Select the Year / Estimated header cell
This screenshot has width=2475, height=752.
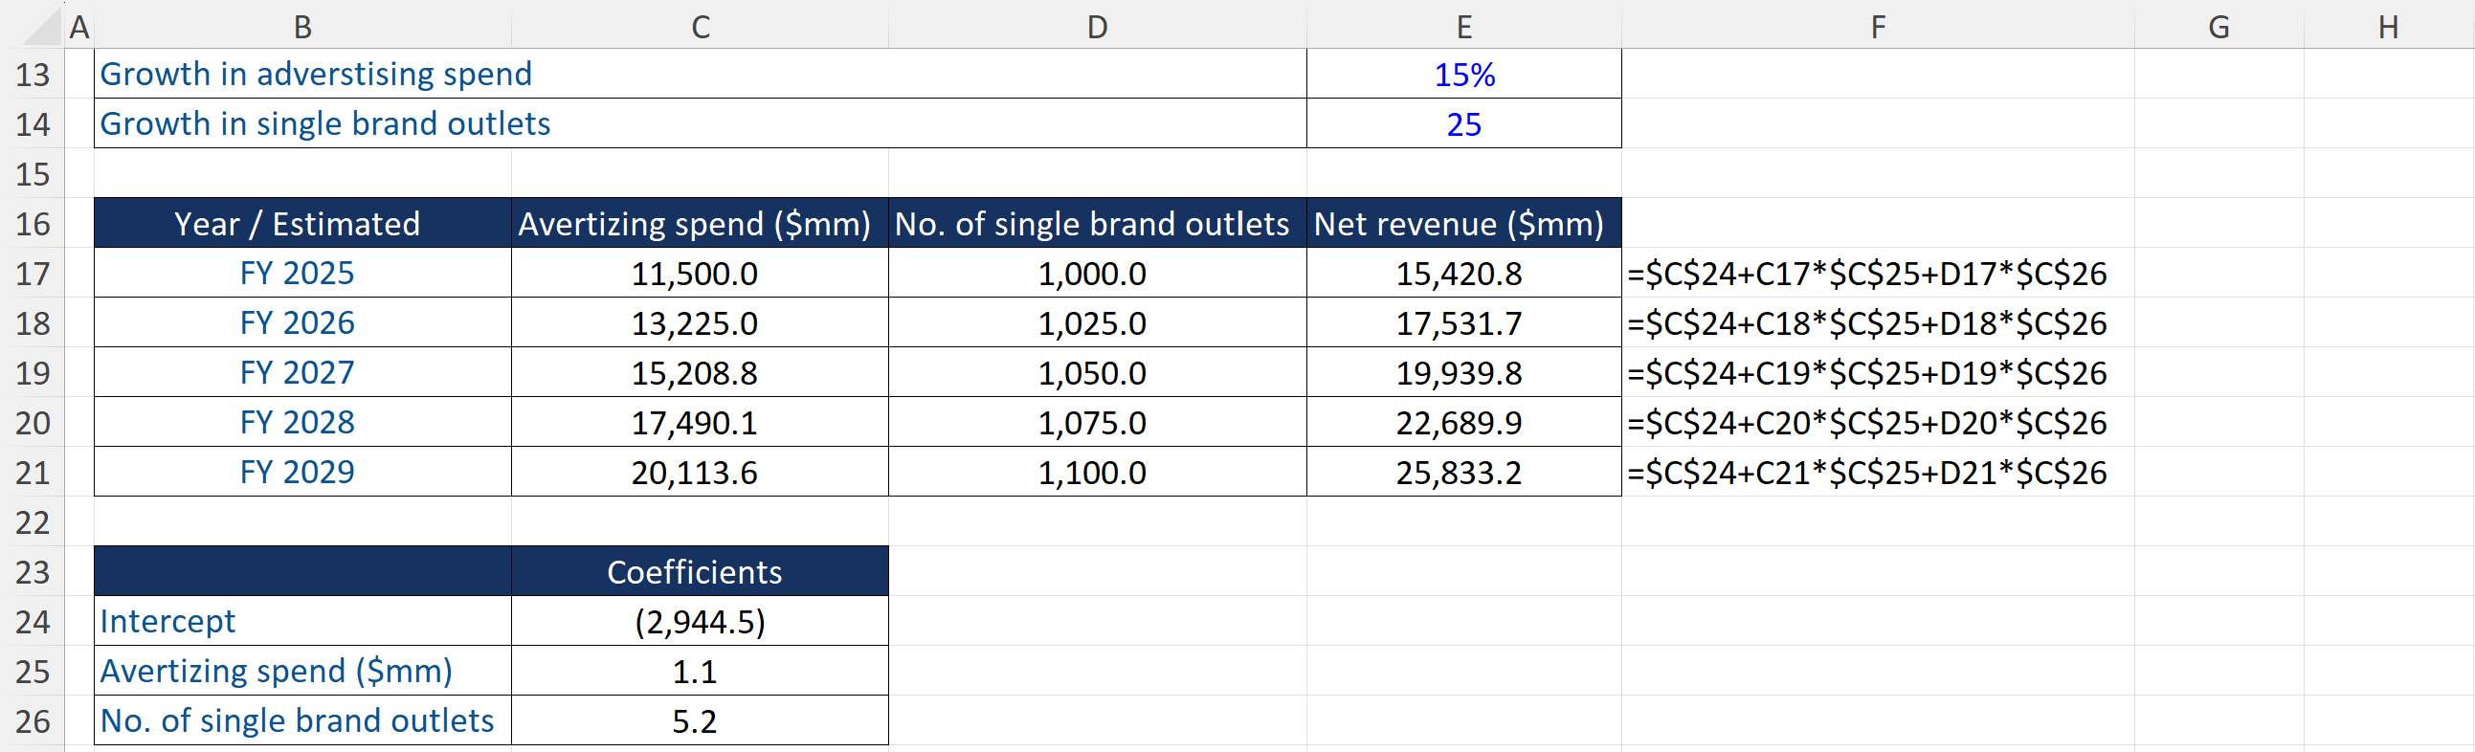click(298, 224)
